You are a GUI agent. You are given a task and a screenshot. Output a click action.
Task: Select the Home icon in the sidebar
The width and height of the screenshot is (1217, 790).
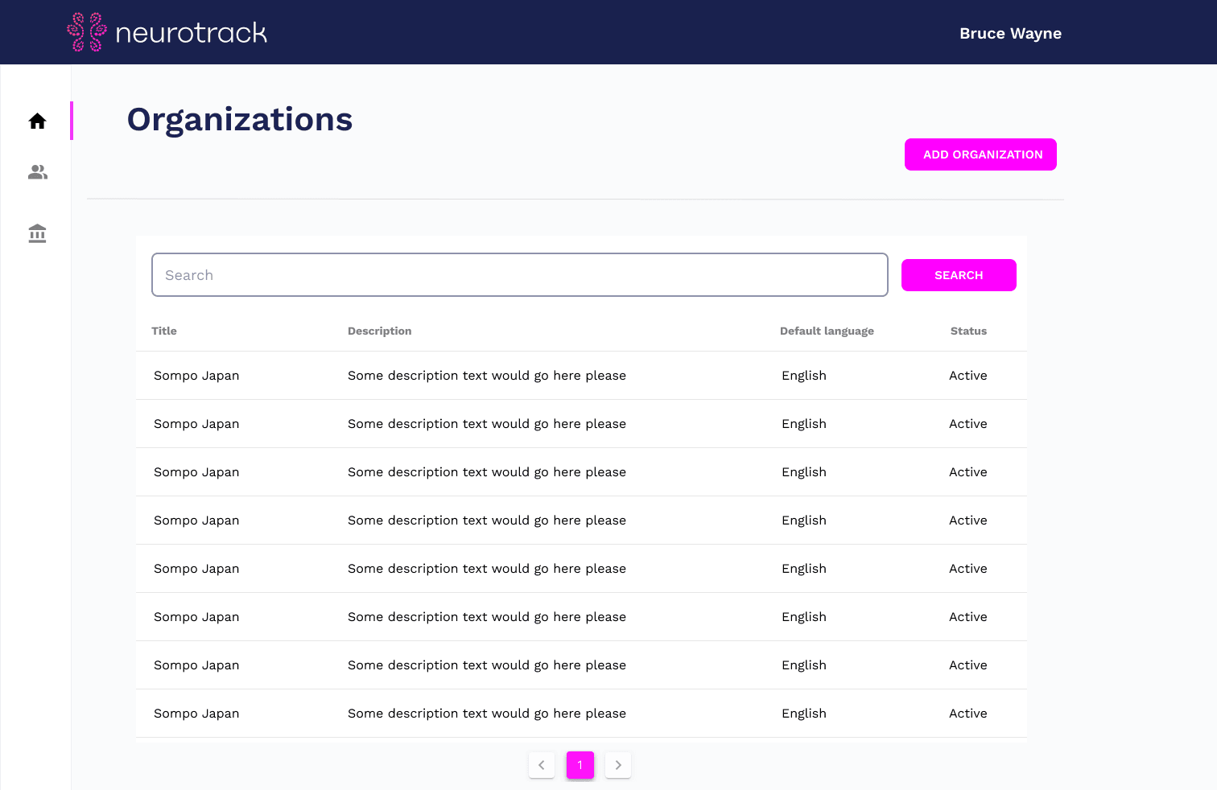point(37,121)
